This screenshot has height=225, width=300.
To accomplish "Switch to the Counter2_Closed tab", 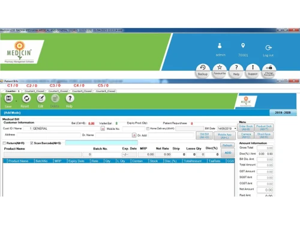I will (34, 91).
